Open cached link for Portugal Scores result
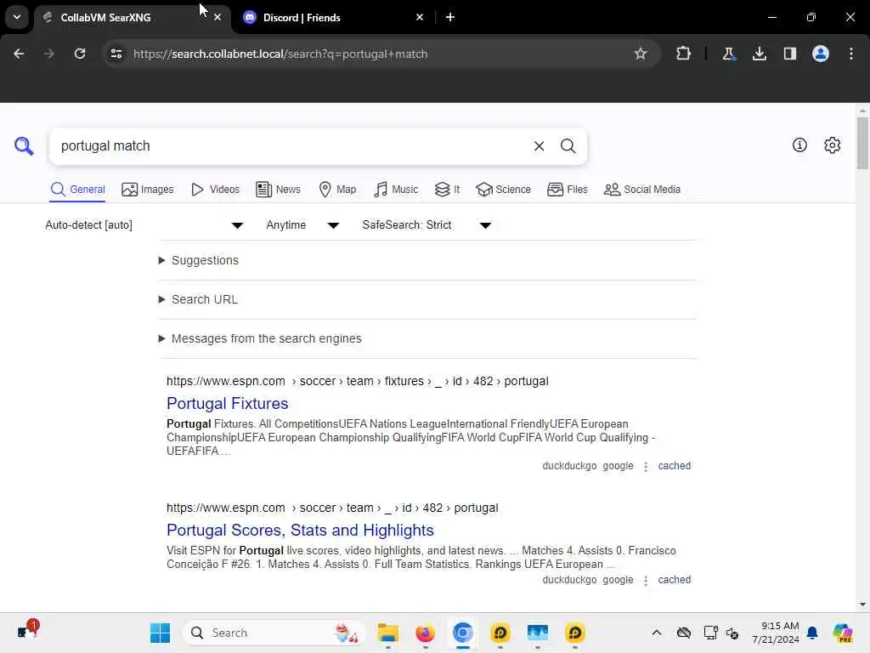Image resolution: width=870 pixels, height=653 pixels. (674, 580)
